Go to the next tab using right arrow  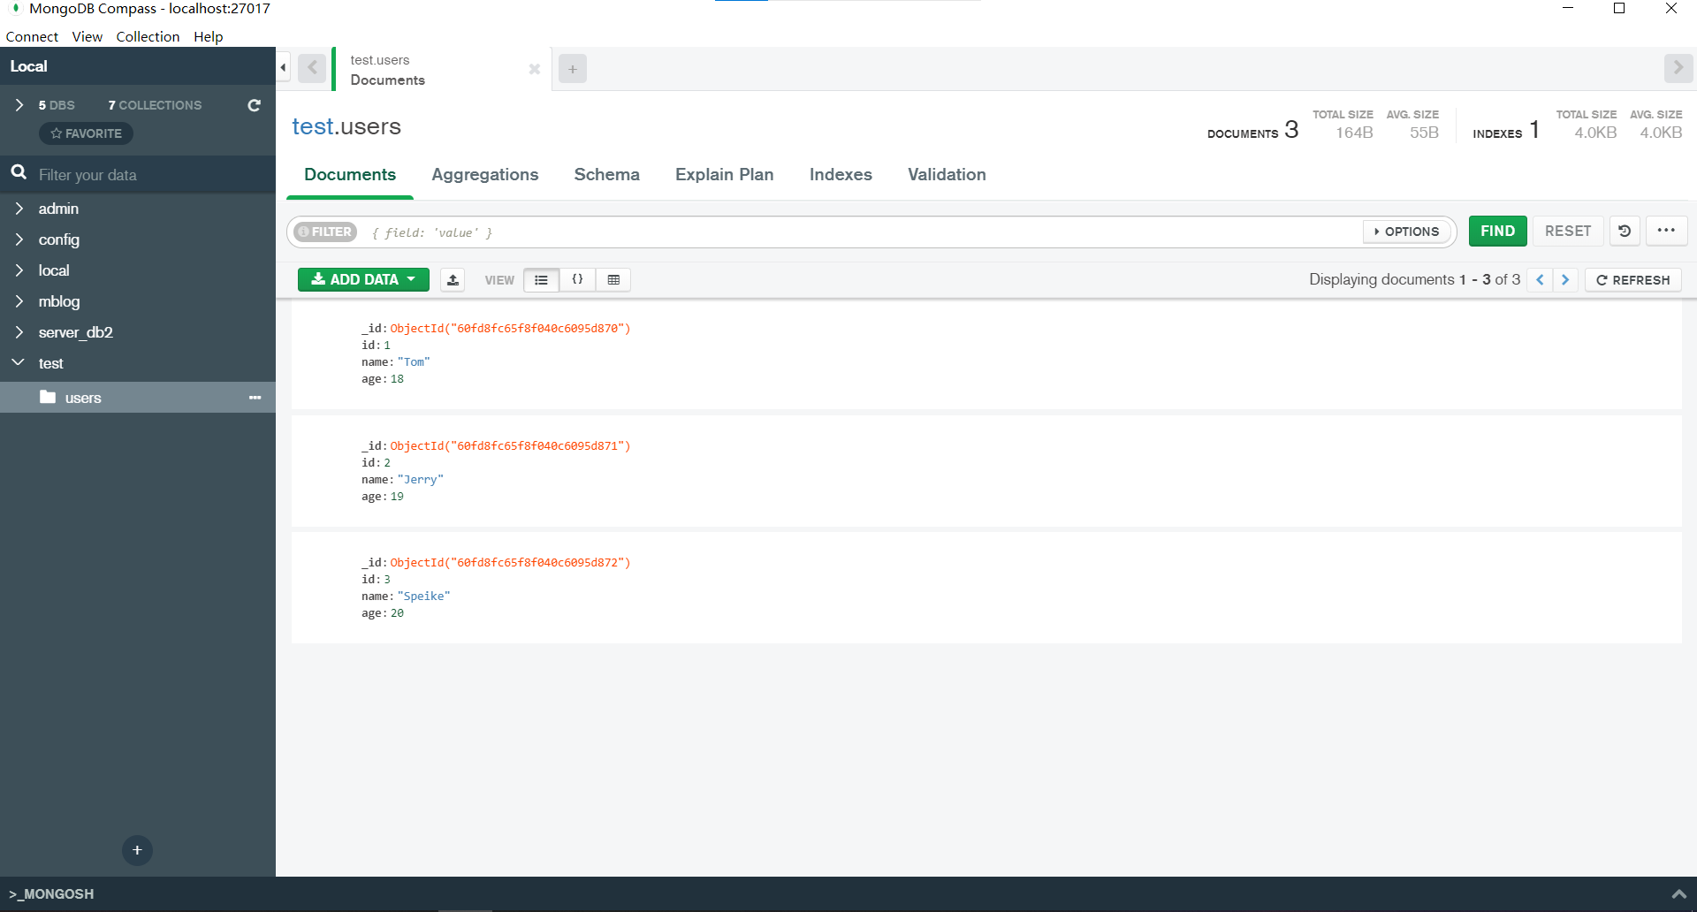coord(1678,68)
